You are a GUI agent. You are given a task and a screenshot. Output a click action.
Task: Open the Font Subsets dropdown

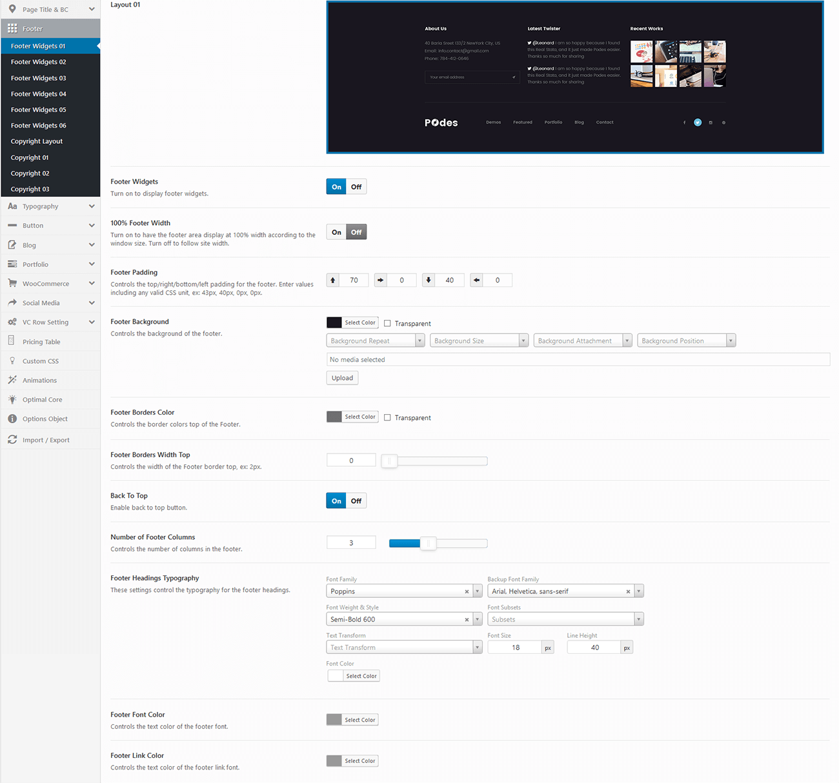pos(565,620)
